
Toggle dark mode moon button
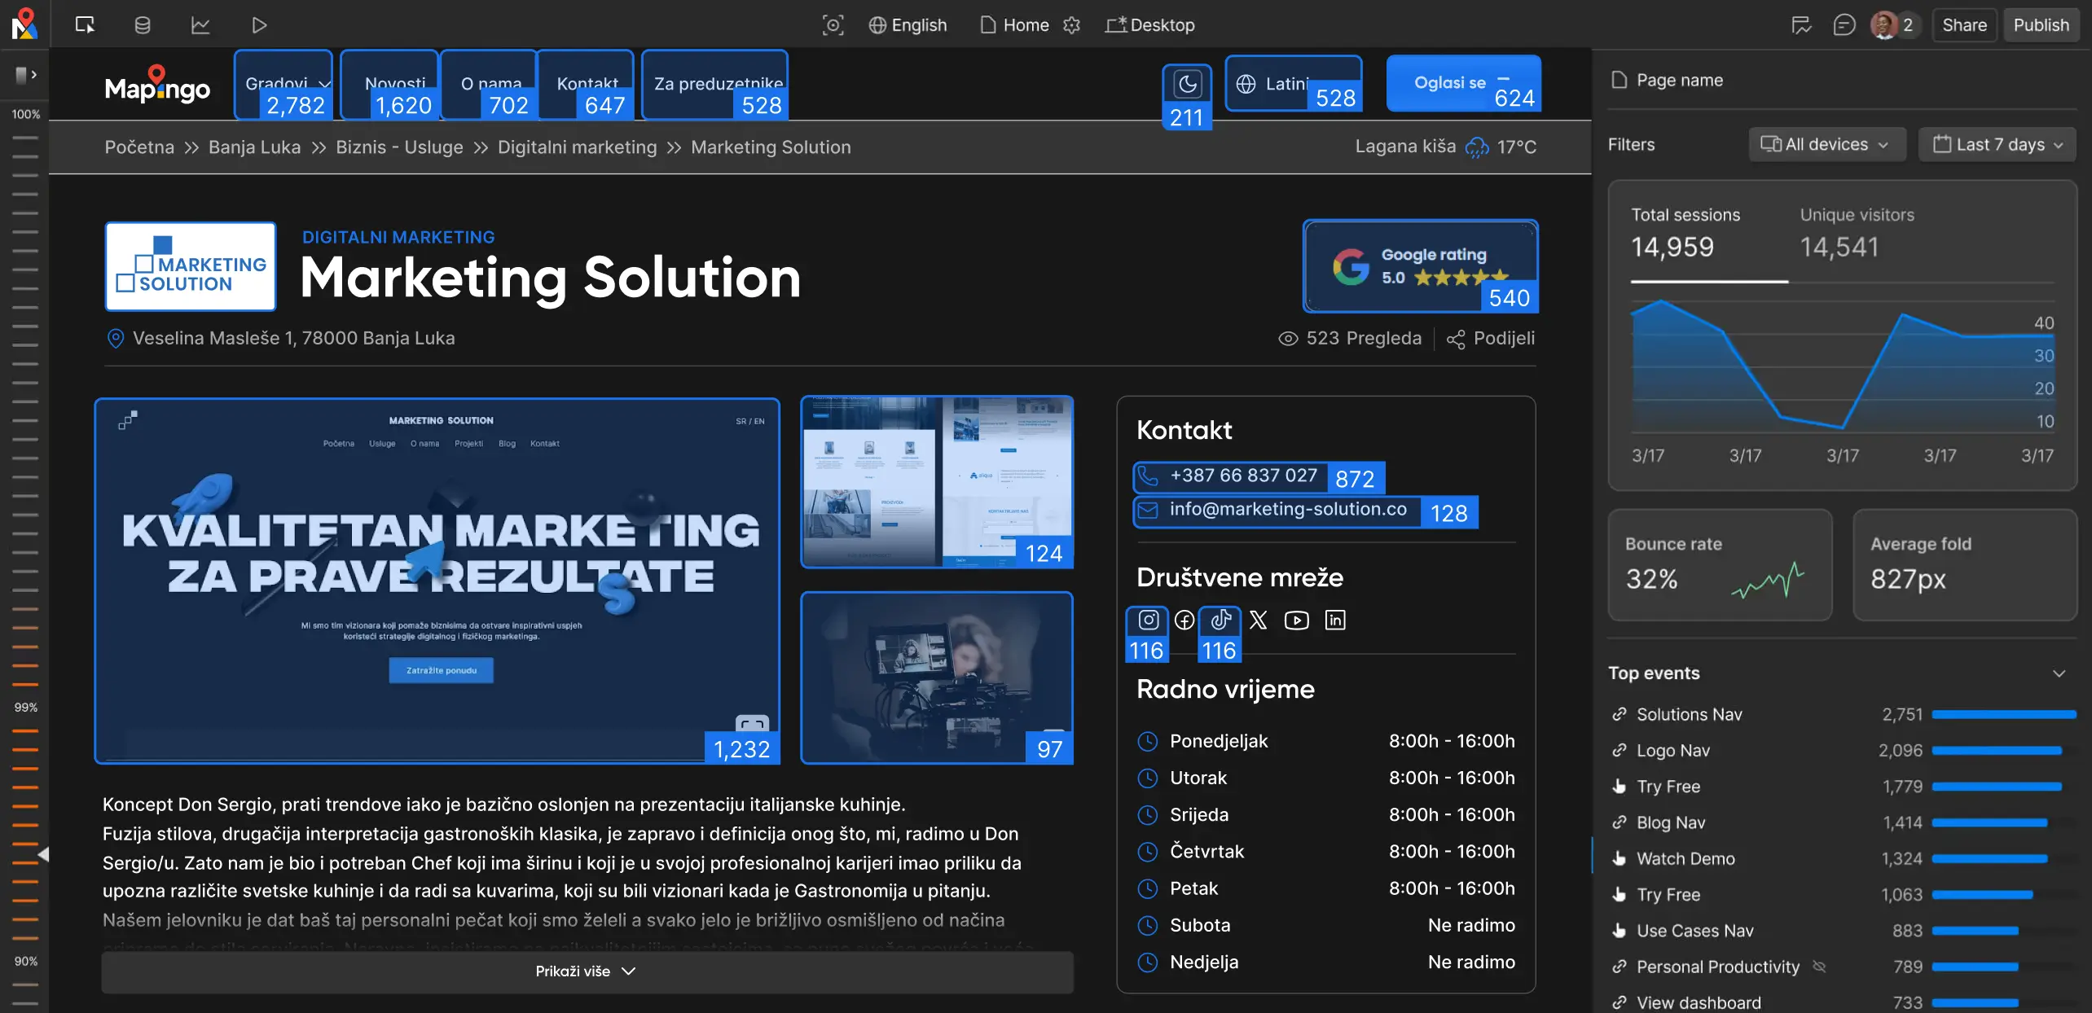[x=1187, y=84]
